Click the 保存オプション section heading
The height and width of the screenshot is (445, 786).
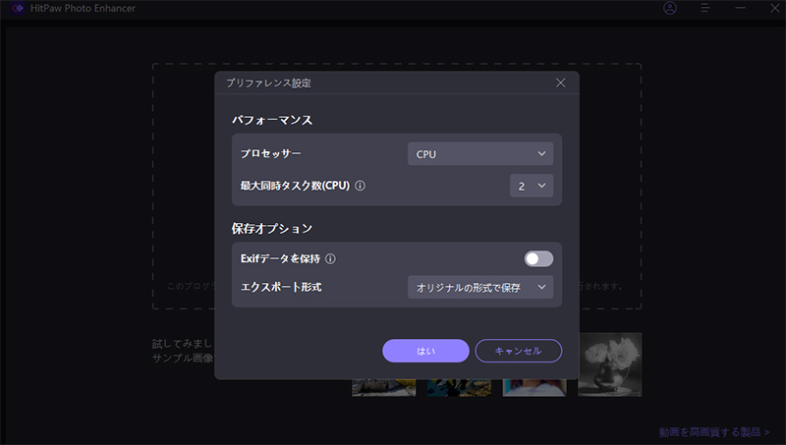[272, 229]
